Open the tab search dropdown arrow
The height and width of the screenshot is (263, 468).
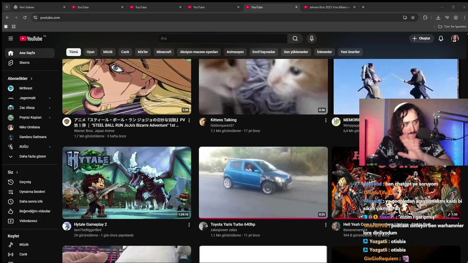[7, 7]
